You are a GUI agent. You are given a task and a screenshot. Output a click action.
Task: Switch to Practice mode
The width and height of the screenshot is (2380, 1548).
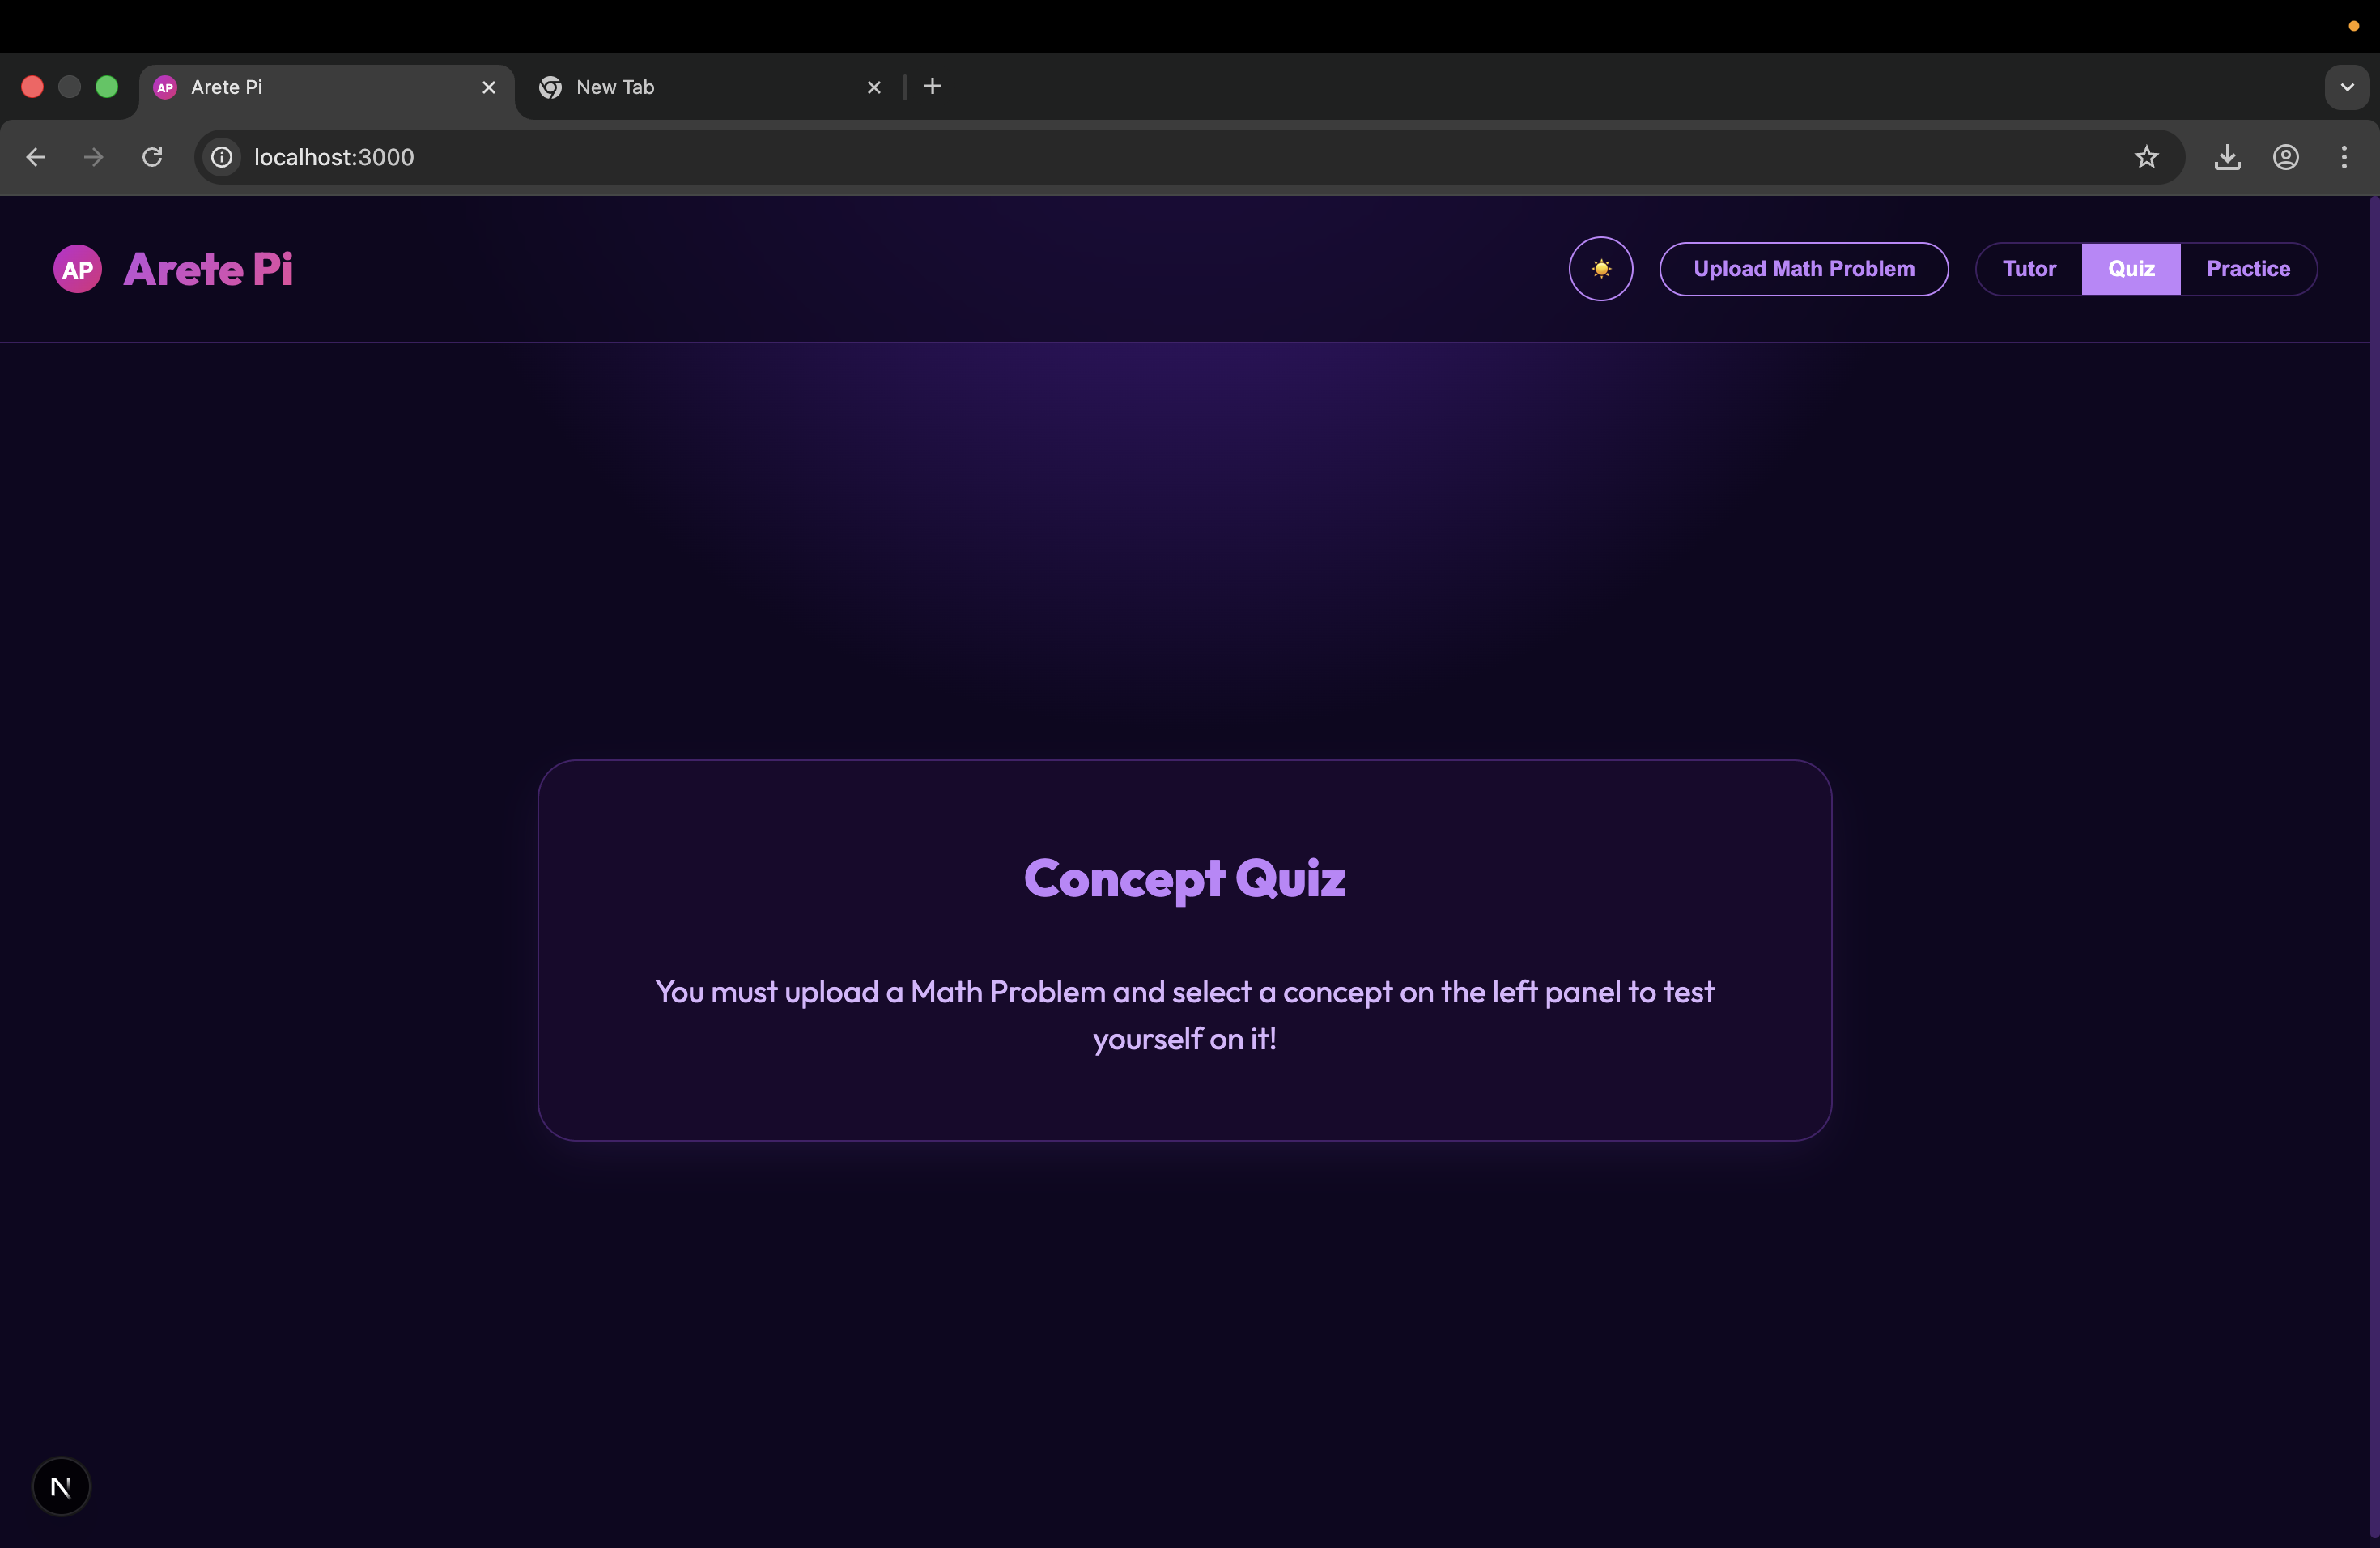click(x=2248, y=269)
